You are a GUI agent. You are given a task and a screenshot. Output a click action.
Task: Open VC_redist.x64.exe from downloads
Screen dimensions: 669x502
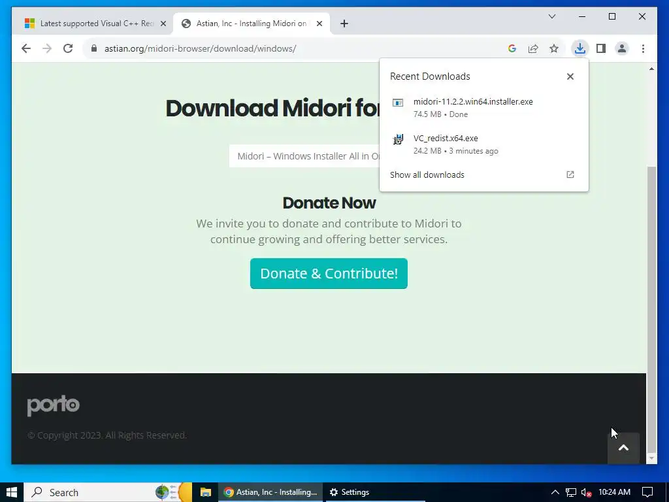[484, 144]
